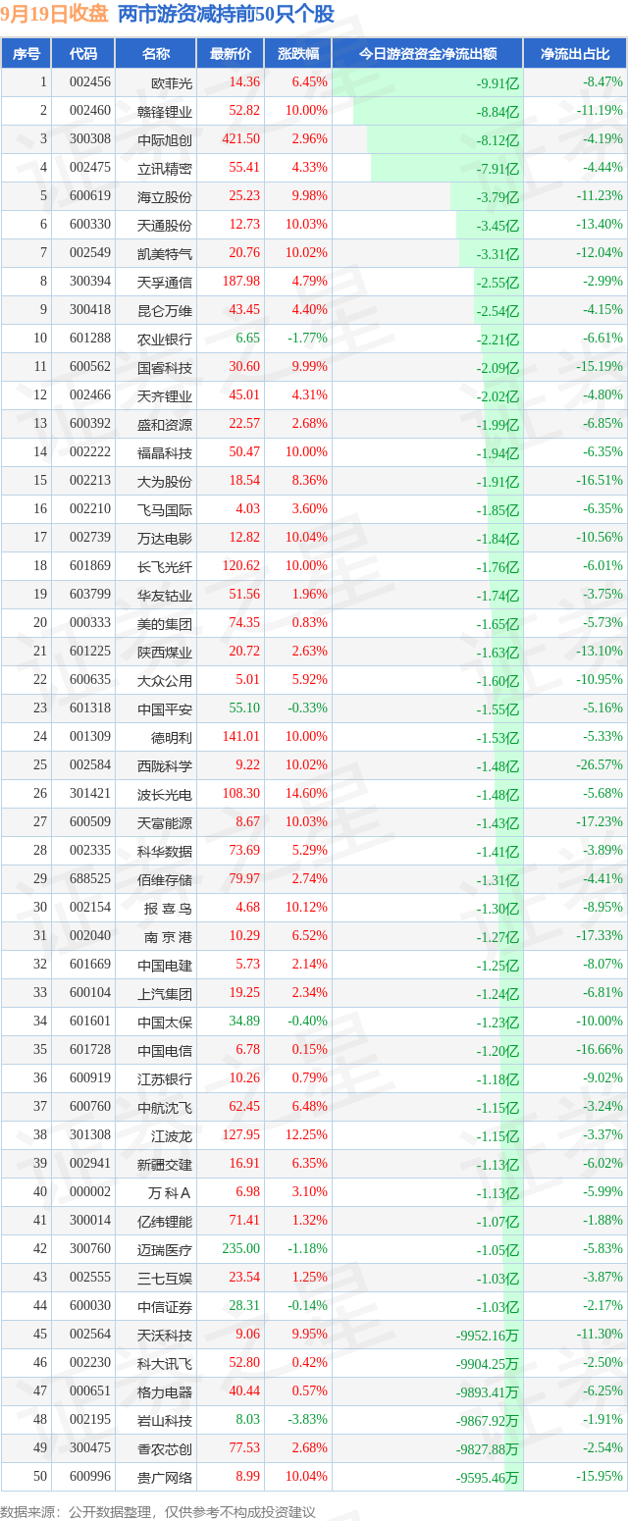Click the stock name 凯美特气

click(165, 253)
